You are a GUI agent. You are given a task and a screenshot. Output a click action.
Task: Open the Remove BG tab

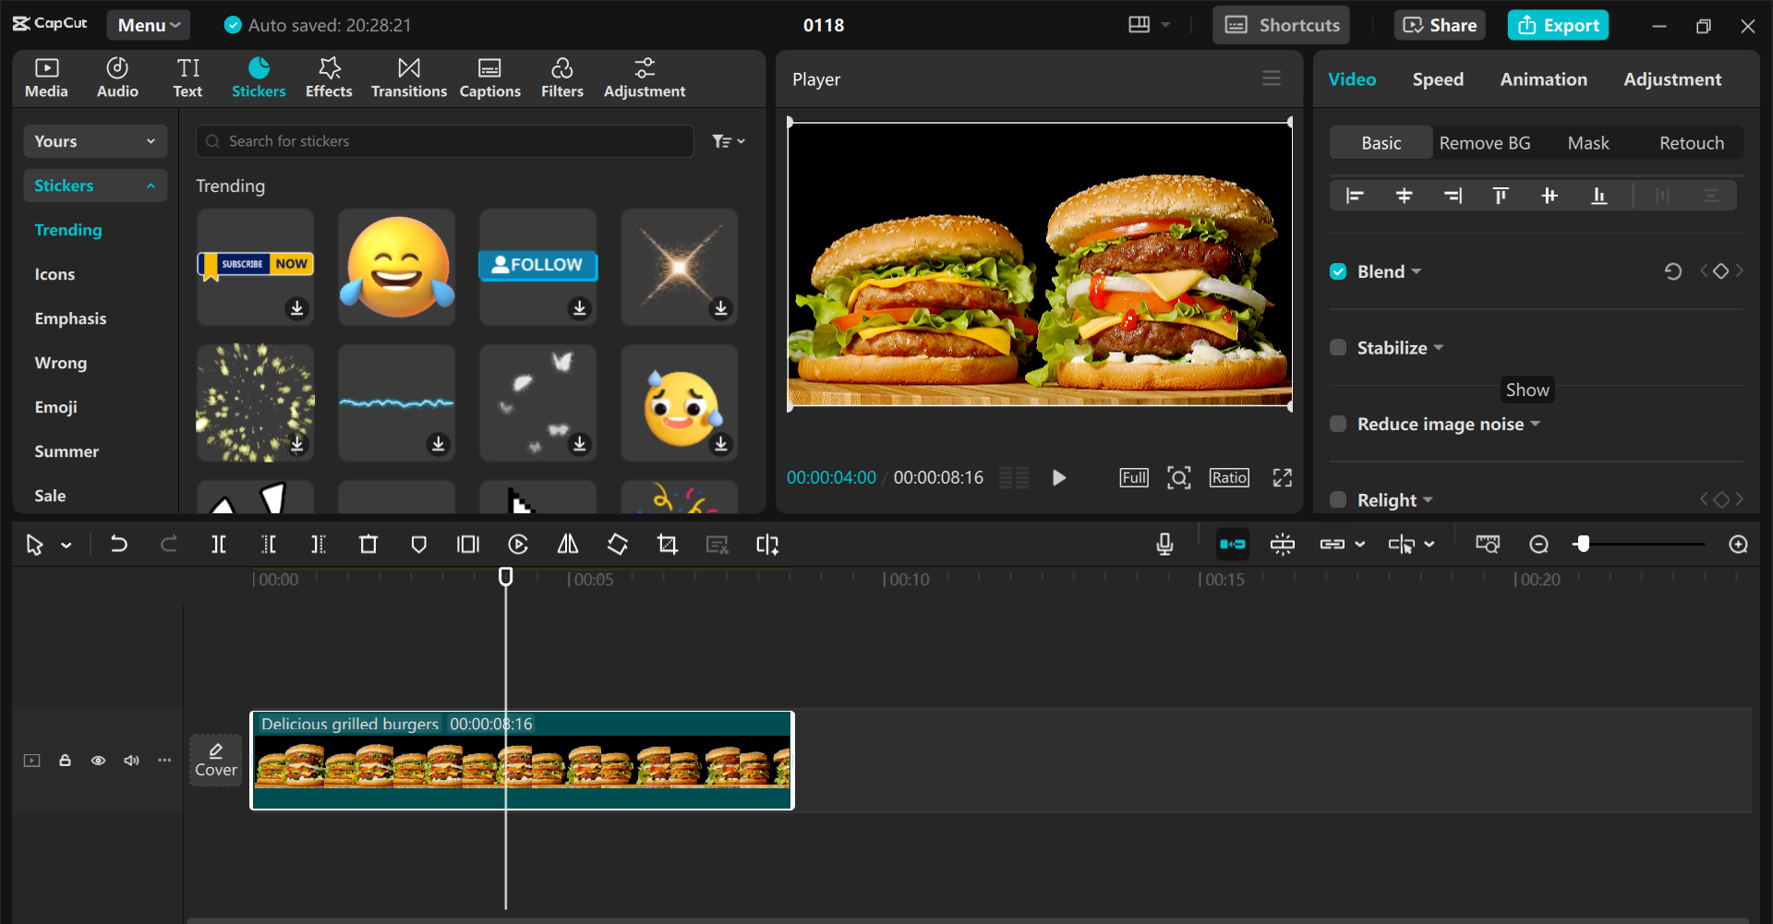coord(1484,143)
